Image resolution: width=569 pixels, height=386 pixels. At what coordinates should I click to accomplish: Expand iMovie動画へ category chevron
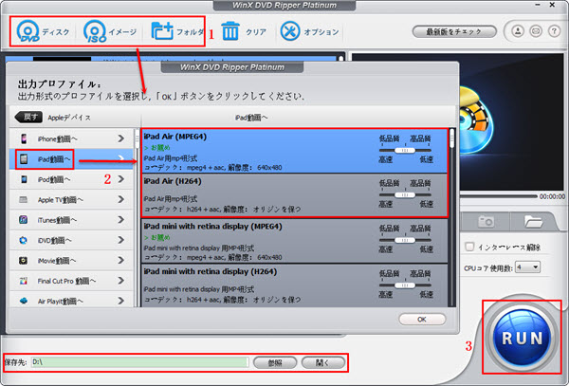click(120, 261)
